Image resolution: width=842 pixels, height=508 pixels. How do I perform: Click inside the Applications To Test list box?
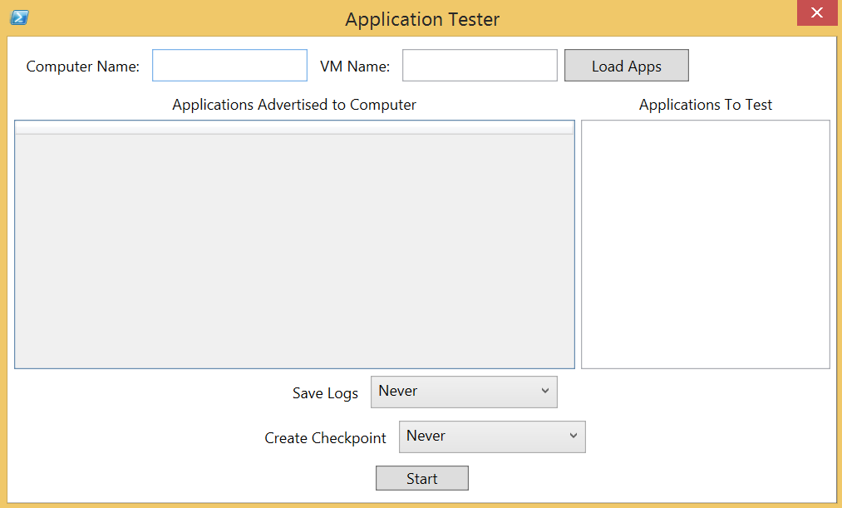tap(706, 244)
